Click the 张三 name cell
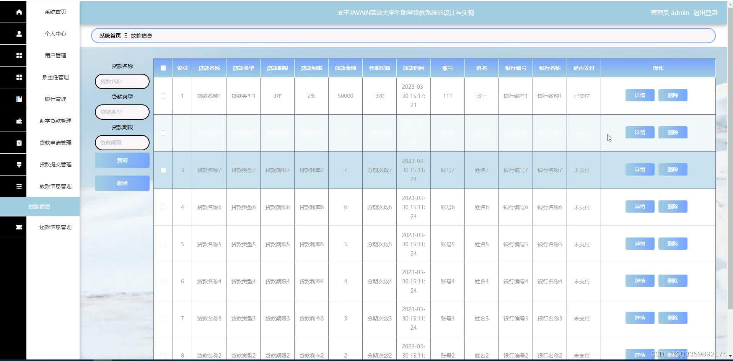733x361 pixels. click(482, 96)
